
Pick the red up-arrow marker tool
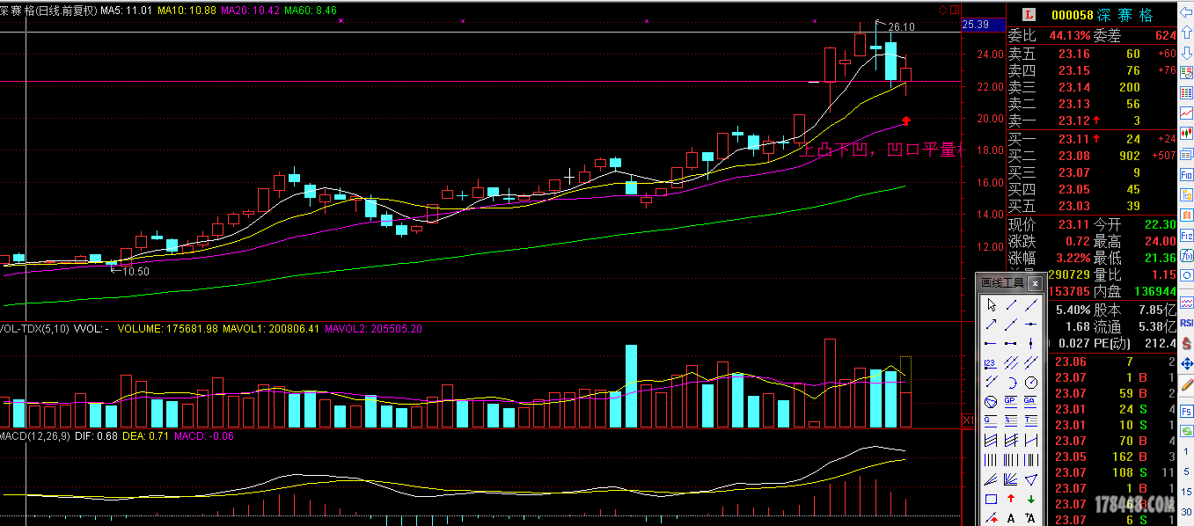coord(1011,499)
